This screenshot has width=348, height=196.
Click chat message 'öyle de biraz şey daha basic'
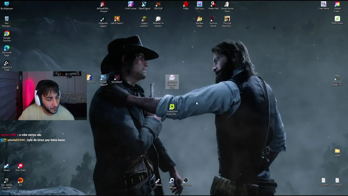(x=46, y=140)
